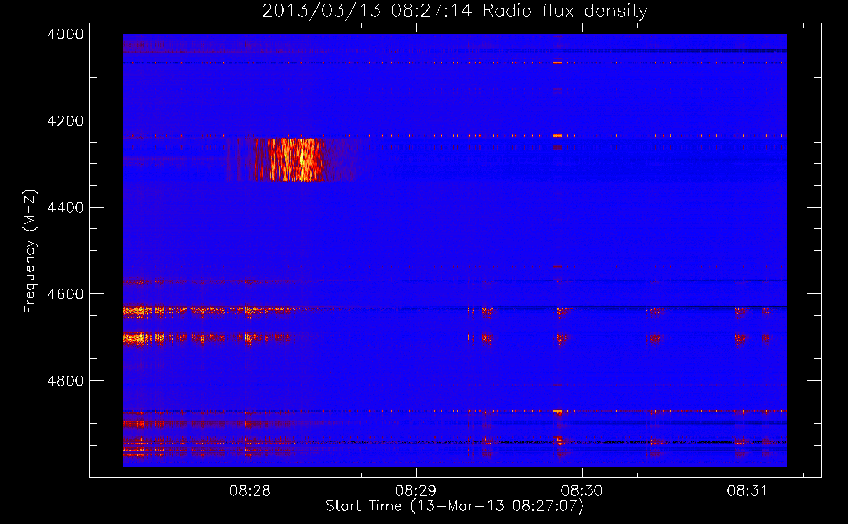This screenshot has width=848, height=524.
Task: Click the 08:31 time axis label
Action: coord(747,491)
